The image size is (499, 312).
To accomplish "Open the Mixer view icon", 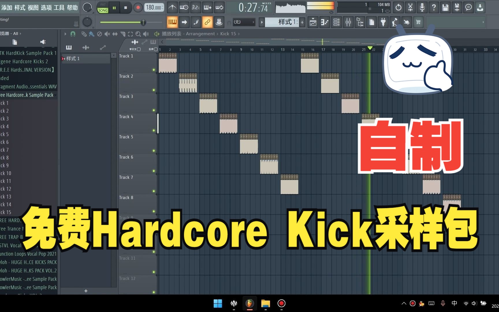I will pos(348,22).
